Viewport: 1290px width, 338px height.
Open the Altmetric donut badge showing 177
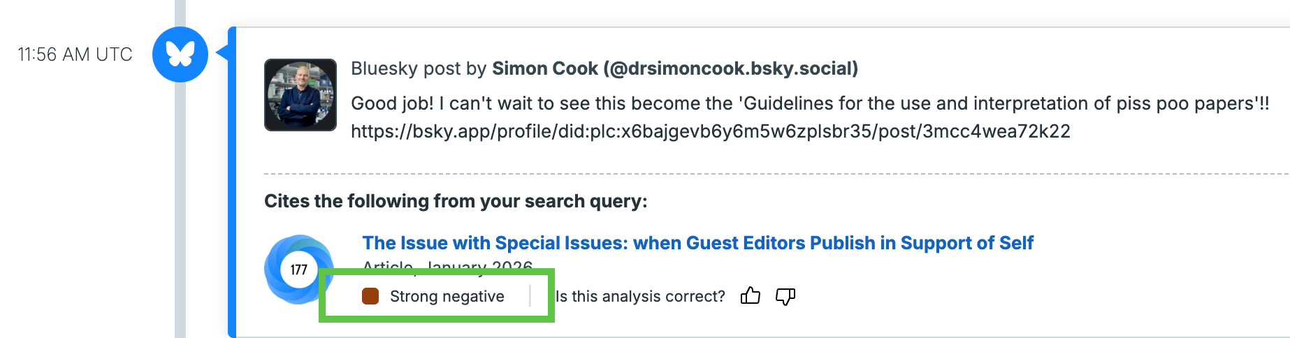(x=298, y=270)
